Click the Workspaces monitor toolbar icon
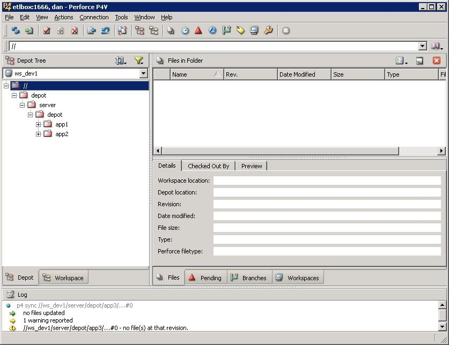This screenshot has width=449, height=345. click(254, 31)
